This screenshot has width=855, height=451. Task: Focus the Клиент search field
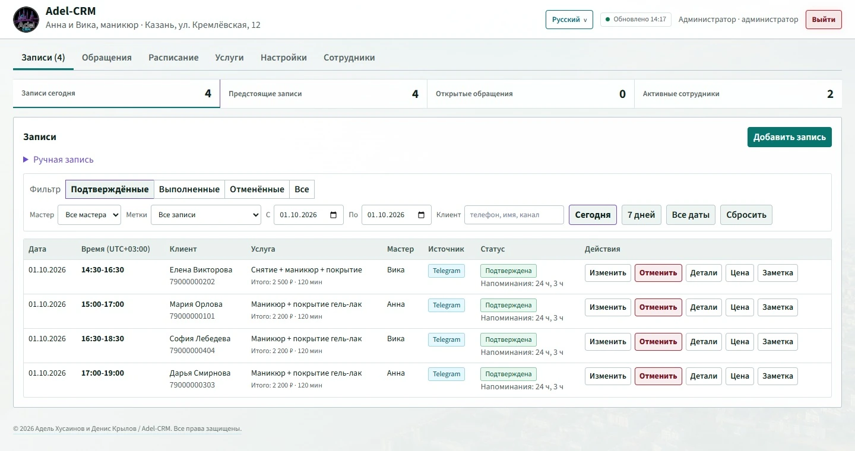(x=514, y=215)
